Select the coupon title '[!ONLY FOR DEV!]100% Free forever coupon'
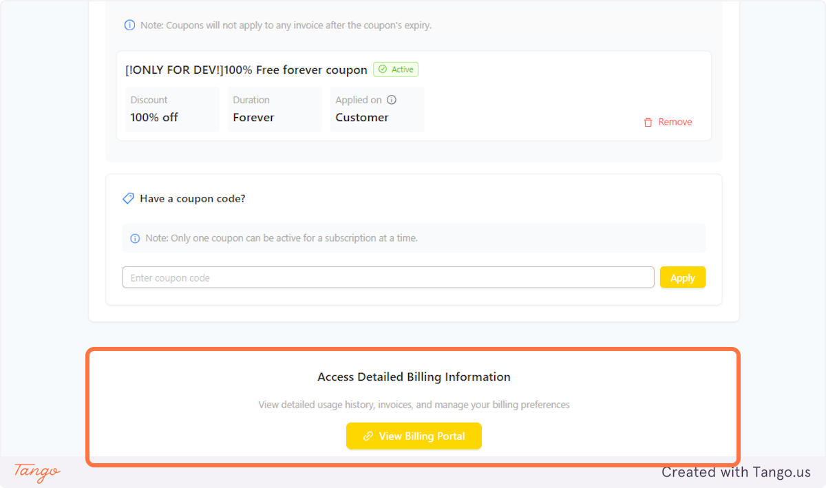 tap(246, 70)
